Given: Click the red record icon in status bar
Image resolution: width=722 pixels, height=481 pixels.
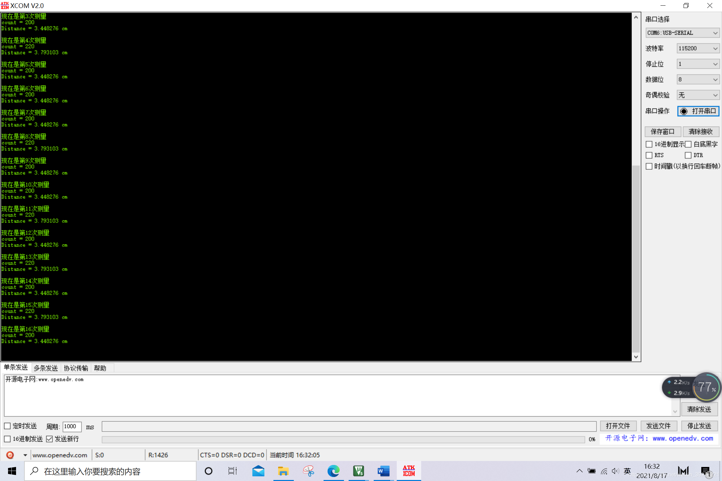Looking at the screenshot, I should coord(10,455).
